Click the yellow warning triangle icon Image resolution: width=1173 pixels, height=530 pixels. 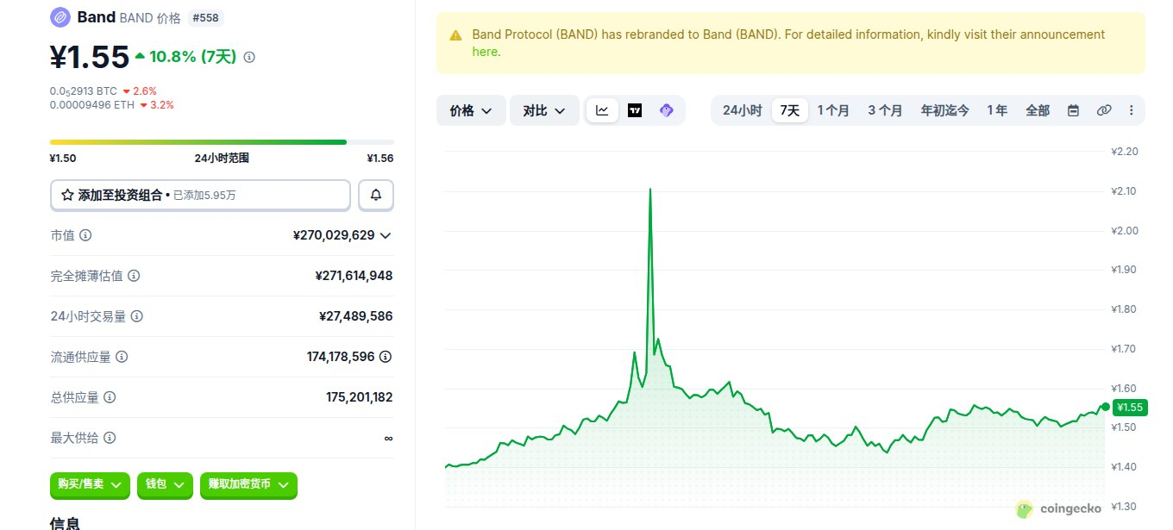[x=455, y=35]
